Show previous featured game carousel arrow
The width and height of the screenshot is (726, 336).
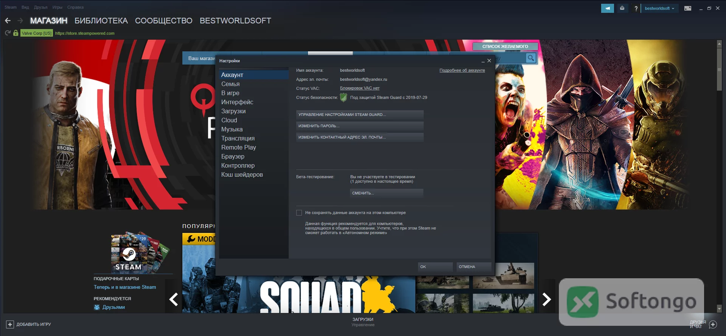(174, 299)
